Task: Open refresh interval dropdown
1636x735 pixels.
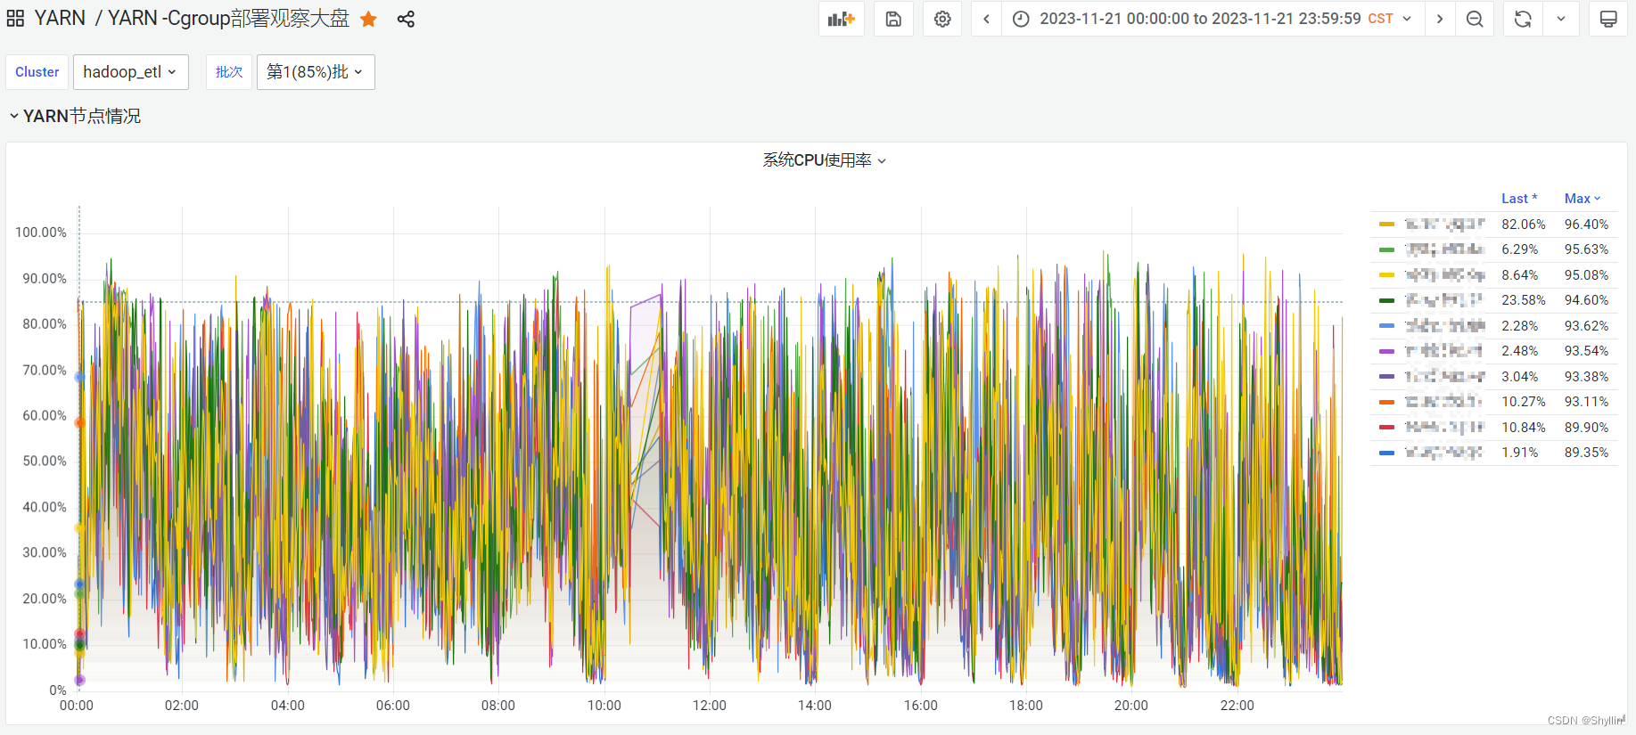Action: tap(1561, 19)
